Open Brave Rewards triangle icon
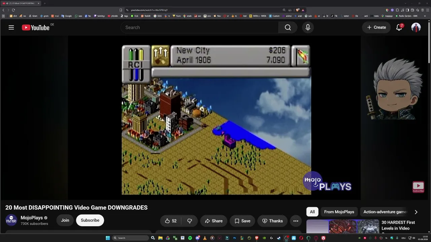431x242 pixels. click(x=303, y=10)
